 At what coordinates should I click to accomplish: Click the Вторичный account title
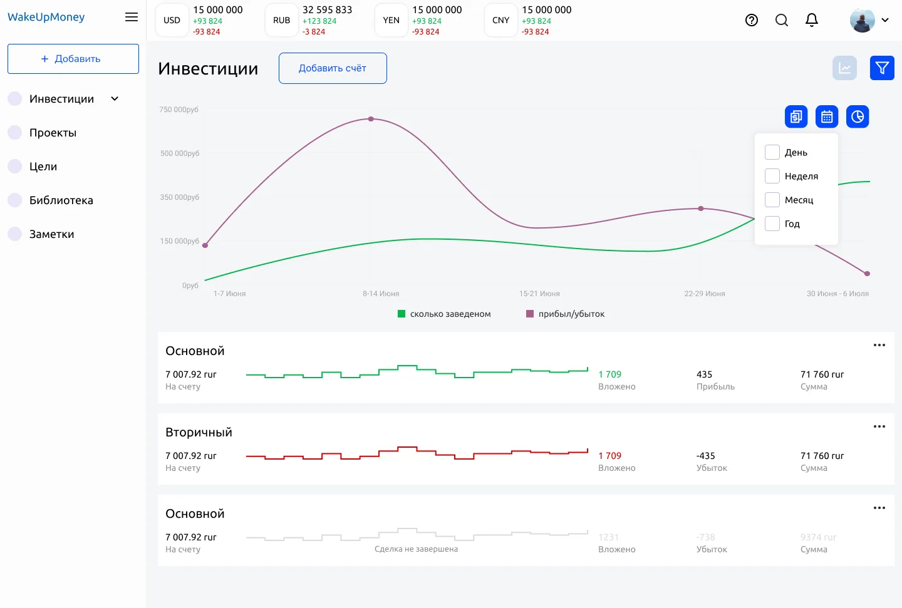coord(199,432)
